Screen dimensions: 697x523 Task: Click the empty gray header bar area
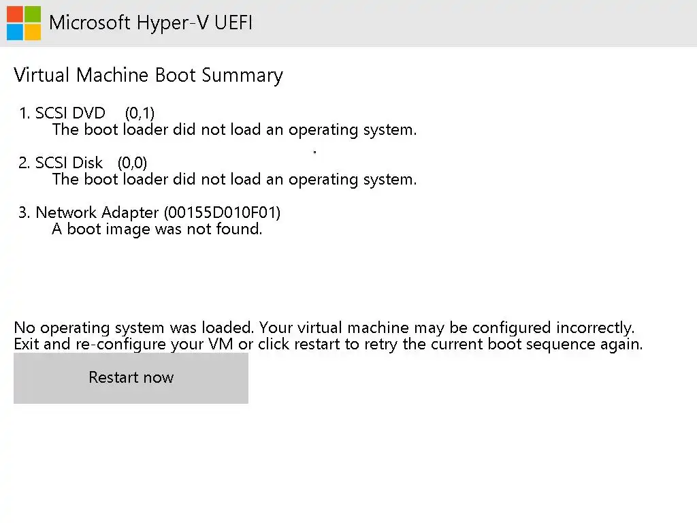476,23
